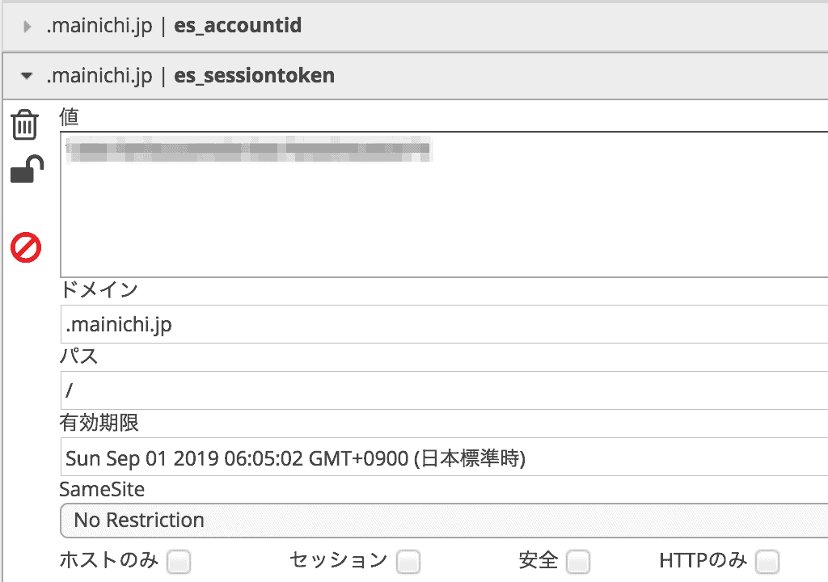828x582 pixels.
Task: Focus the 有効期限 expiration date field
Action: [444, 457]
